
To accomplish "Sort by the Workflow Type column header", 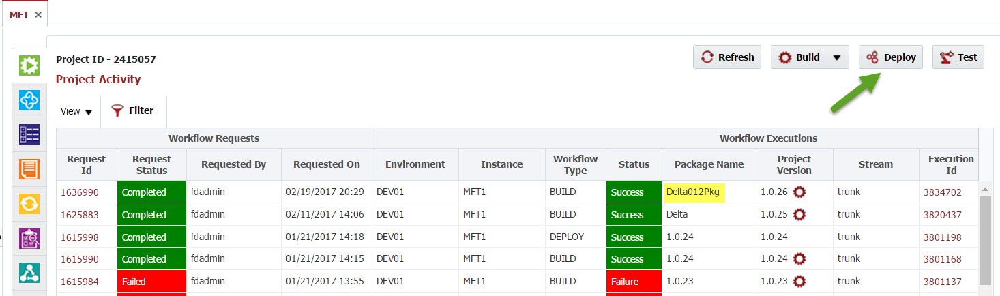I will tap(576, 164).
